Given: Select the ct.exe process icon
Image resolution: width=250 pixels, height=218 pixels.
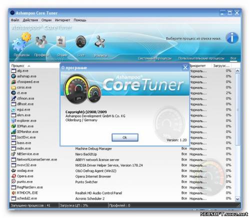Looking at the screenshot, I should pyautogui.click(x=13, y=93).
